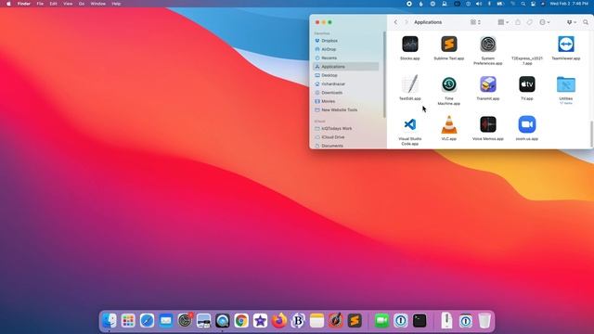Open iMovie star icon in Dock
The height and width of the screenshot is (334, 594).
[x=260, y=321]
